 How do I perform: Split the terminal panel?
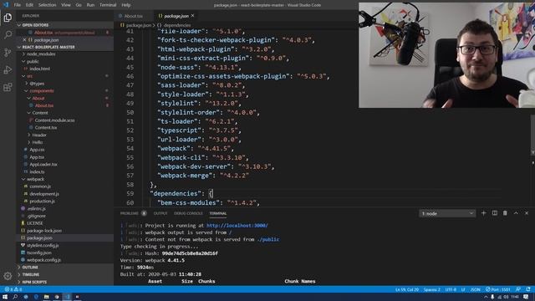[x=494, y=213]
